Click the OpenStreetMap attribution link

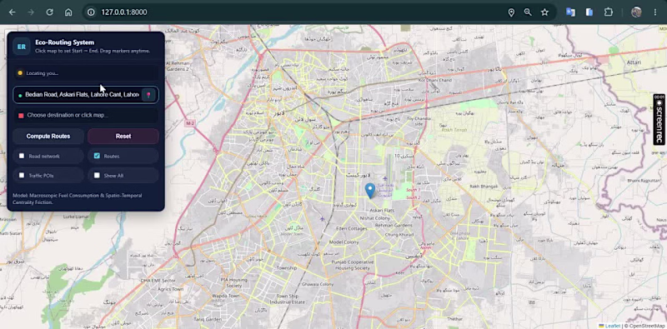tap(646, 326)
